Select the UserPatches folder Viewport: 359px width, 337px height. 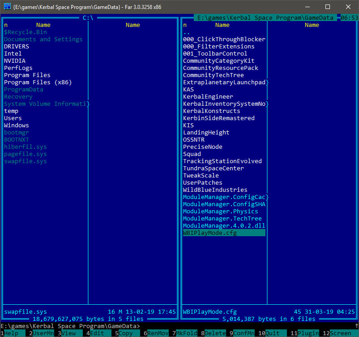(203, 183)
